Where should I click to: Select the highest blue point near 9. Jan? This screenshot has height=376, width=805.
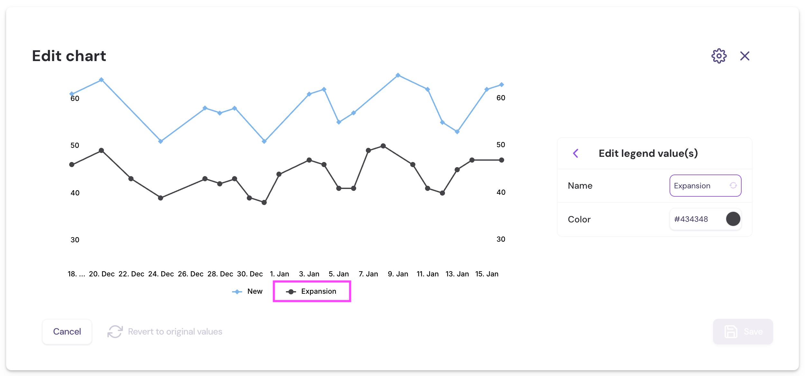click(398, 75)
